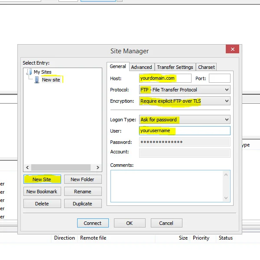Close the Site Manager dialog

tap(232, 49)
